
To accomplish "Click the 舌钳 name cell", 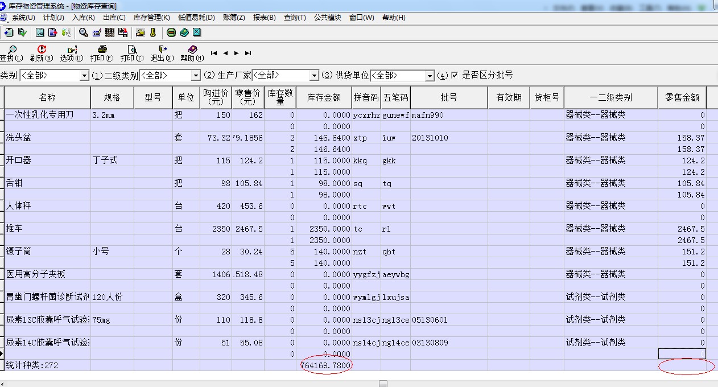I will (47, 183).
